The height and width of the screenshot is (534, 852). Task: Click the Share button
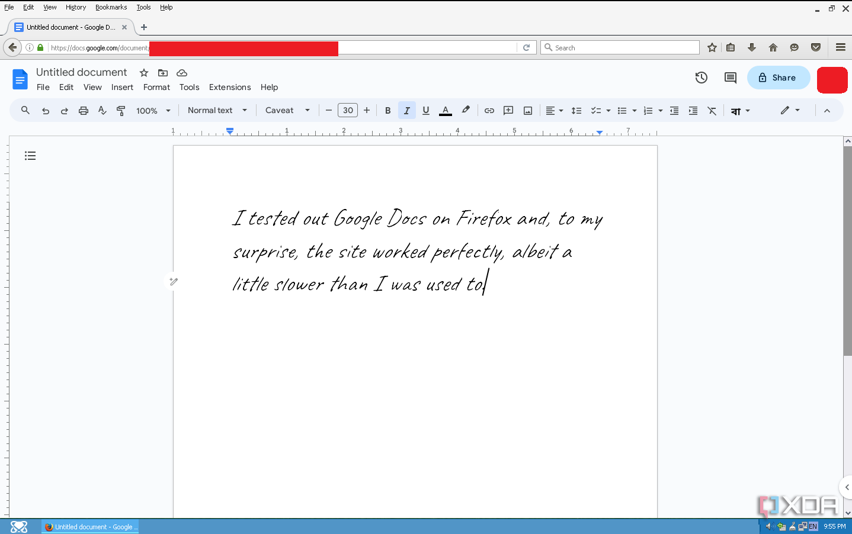pos(779,78)
